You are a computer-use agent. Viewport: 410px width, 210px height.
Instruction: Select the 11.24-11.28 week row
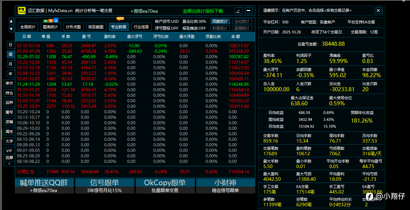tap(135, 84)
